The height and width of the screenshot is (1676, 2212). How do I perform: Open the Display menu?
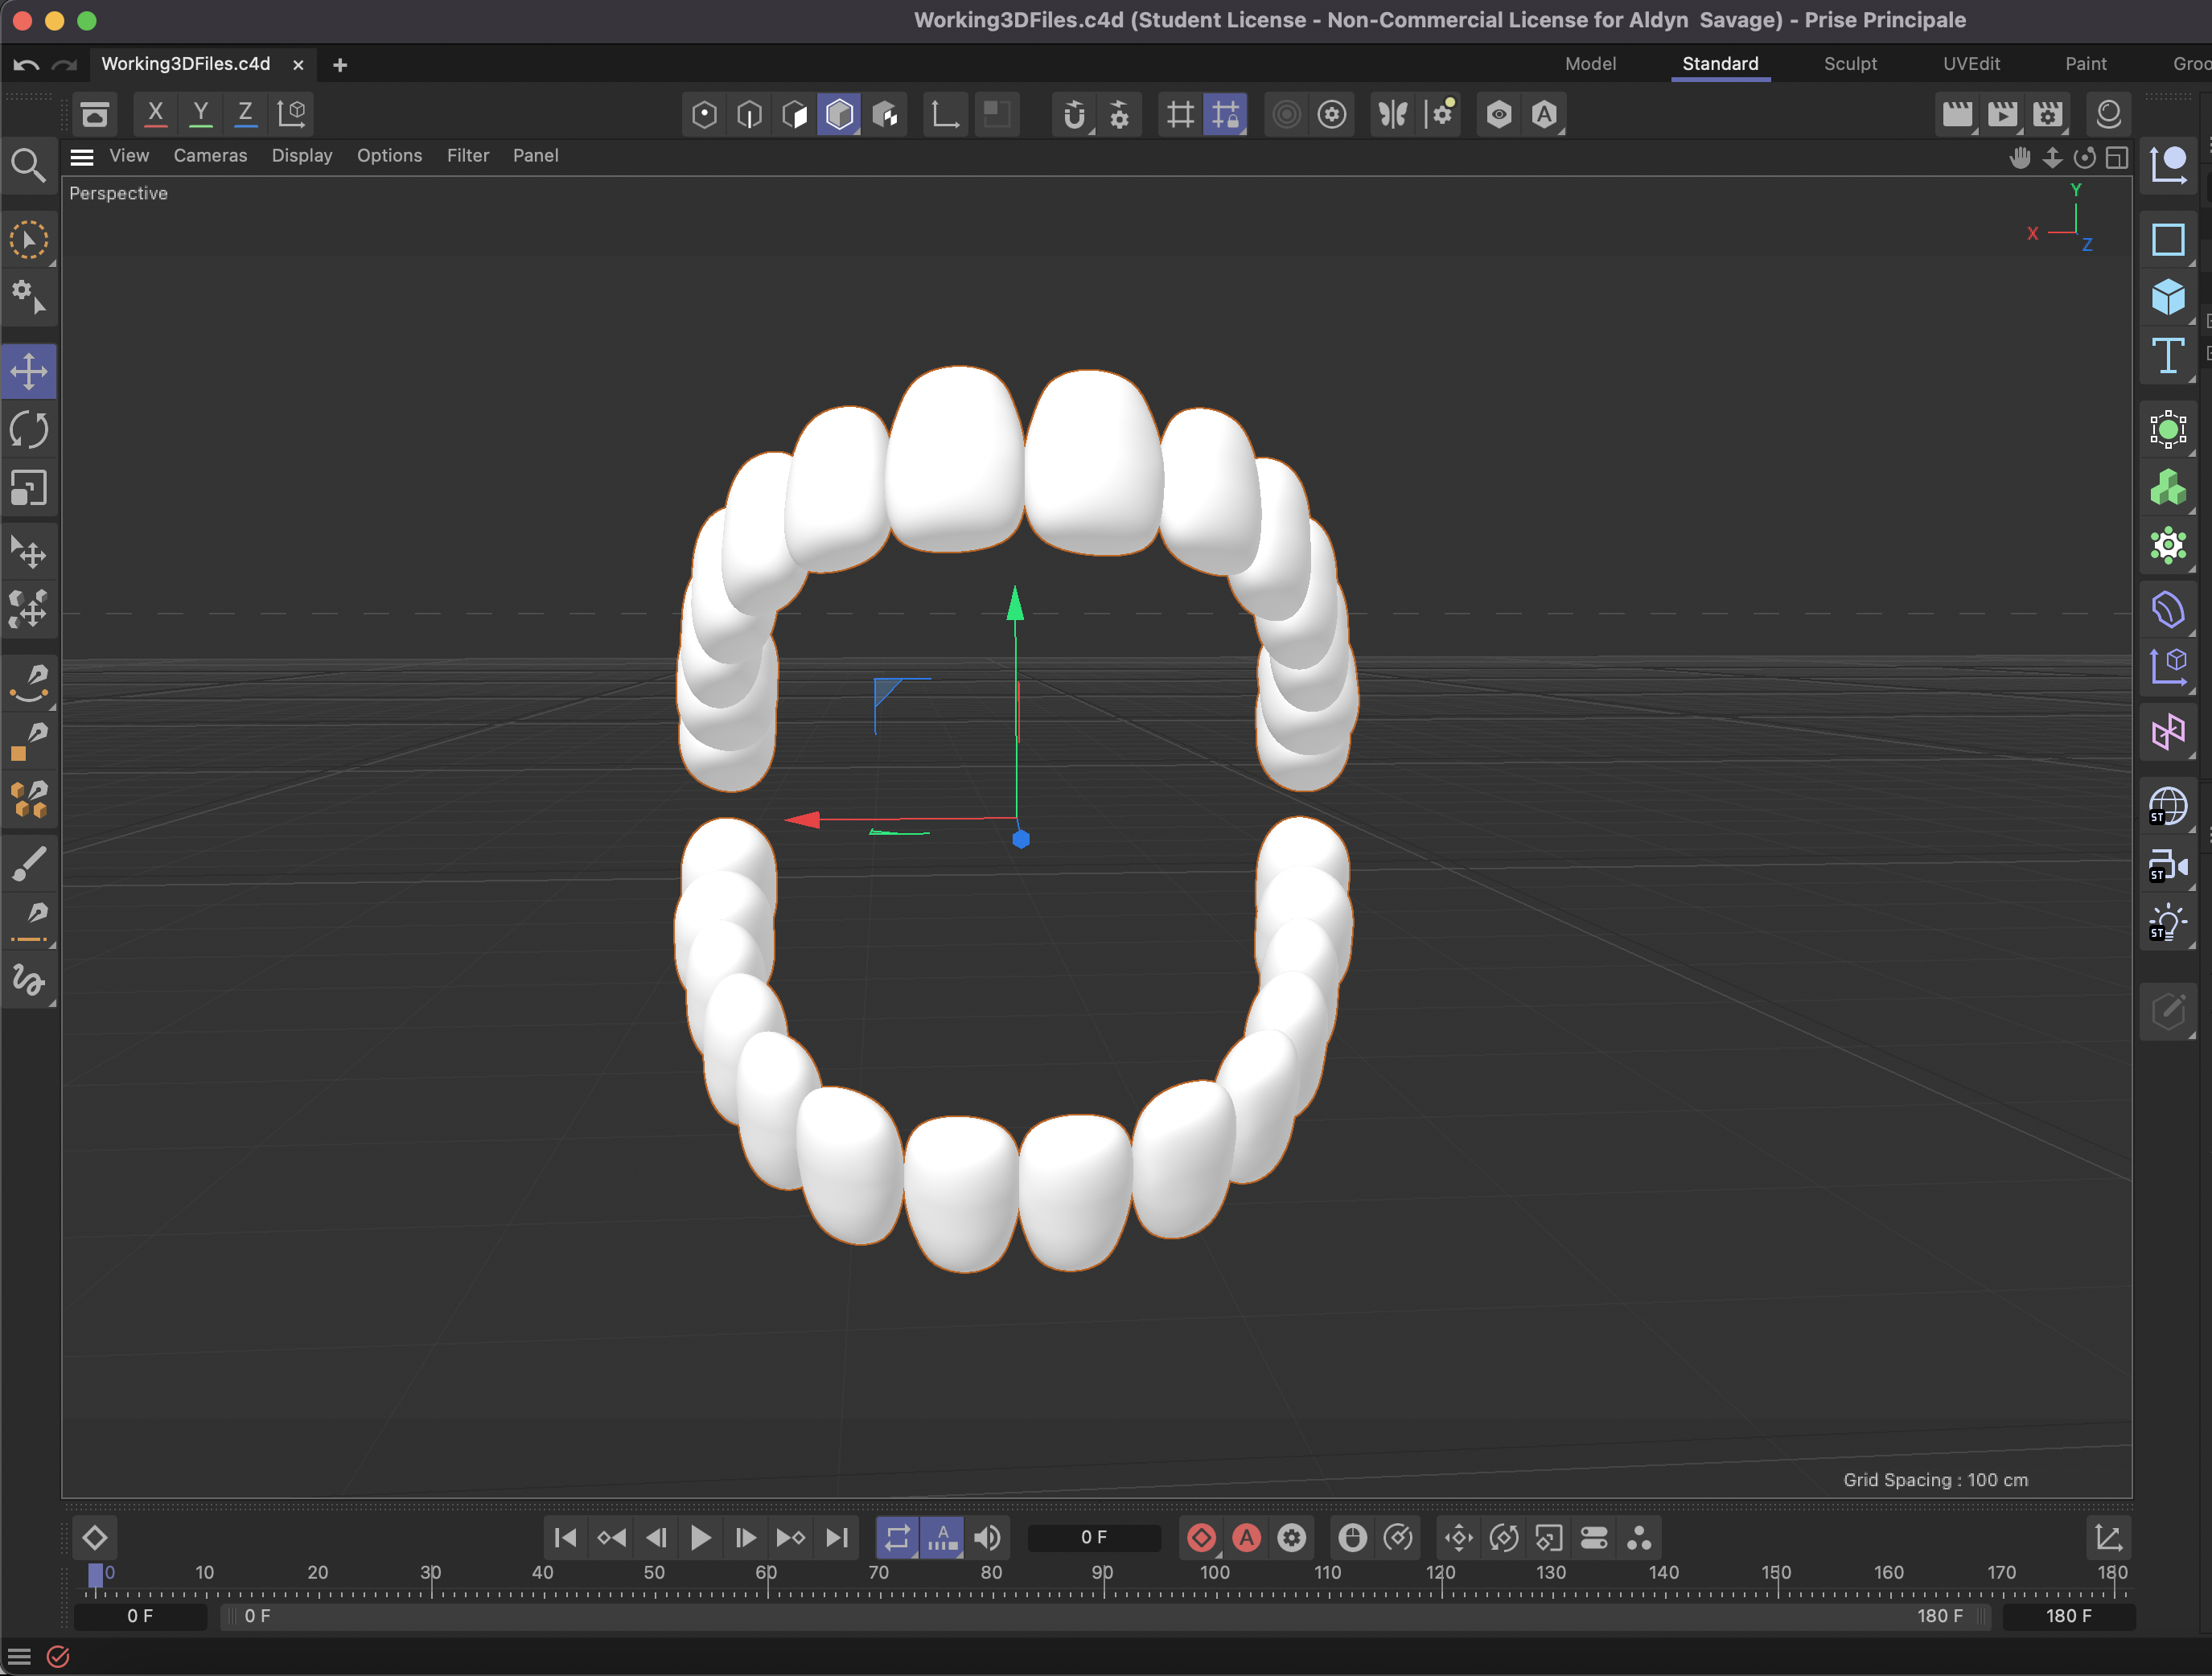click(x=302, y=156)
